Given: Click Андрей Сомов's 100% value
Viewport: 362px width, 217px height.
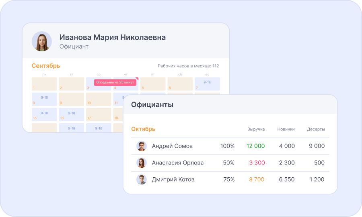Looking at the screenshot, I should 227,146.
